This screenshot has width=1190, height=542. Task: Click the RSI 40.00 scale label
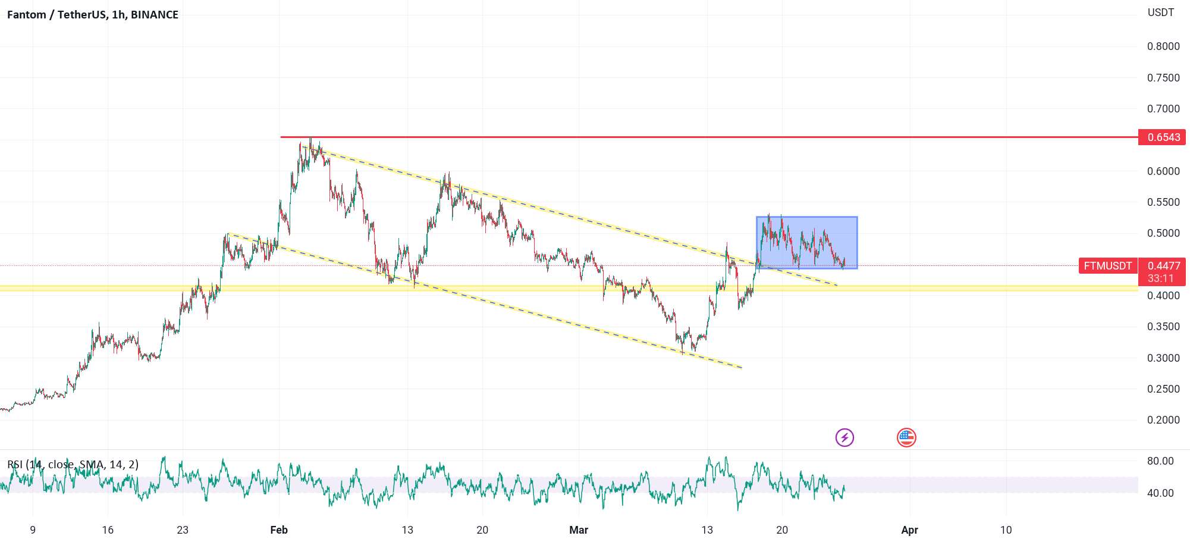pos(1160,493)
